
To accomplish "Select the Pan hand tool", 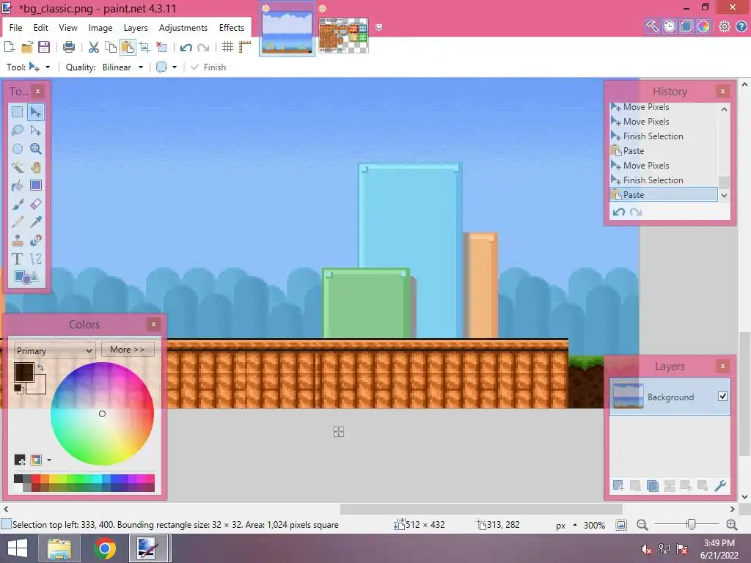I will (x=35, y=167).
